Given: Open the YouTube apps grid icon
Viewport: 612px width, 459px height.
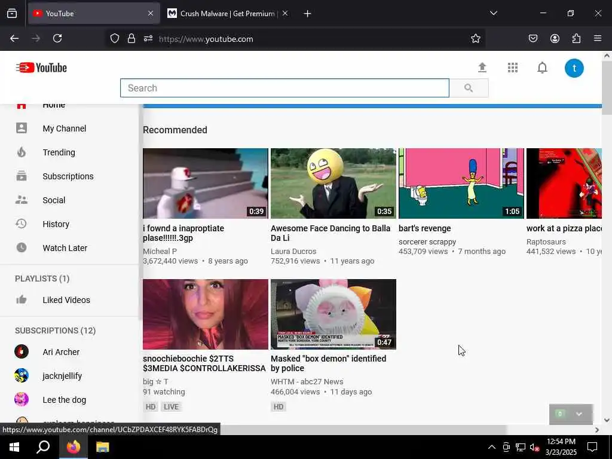Looking at the screenshot, I should coord(512,68).
